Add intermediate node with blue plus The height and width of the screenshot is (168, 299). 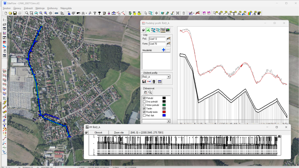[163, 50]
